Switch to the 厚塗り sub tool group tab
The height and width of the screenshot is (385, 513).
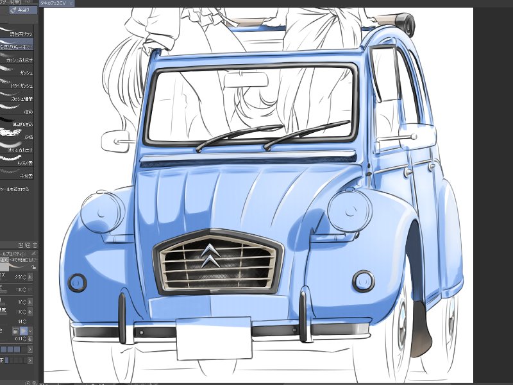pyautogui.click(x=23, y=10)
